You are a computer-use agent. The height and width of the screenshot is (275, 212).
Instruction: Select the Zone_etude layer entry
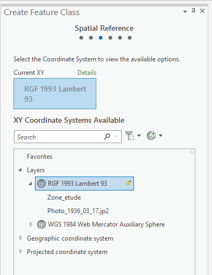[64, 198]
